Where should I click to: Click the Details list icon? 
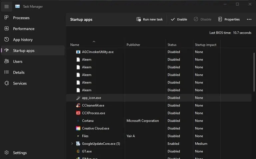tap(7, 72)
